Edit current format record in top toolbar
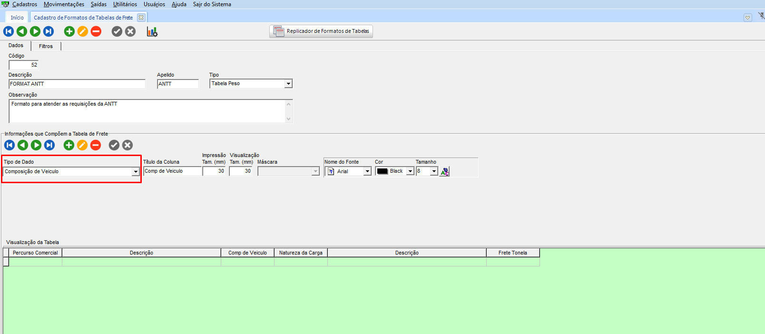Viewport: 765px width, 334px height. tap(83, 31)
